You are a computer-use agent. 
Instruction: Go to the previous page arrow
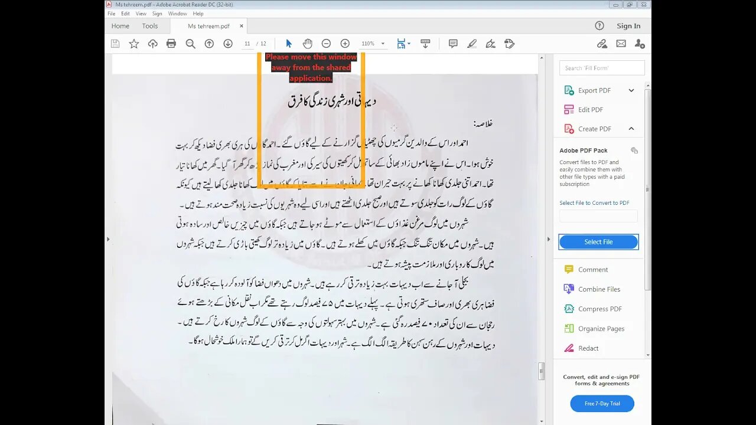pyautogui.click(x=209, y=44)
